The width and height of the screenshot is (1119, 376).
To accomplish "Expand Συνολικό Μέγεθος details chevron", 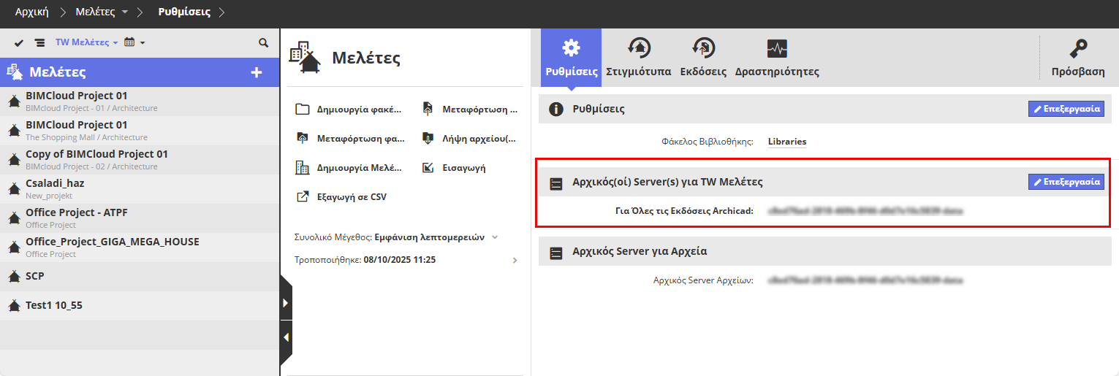I will (x=495, y=237).
